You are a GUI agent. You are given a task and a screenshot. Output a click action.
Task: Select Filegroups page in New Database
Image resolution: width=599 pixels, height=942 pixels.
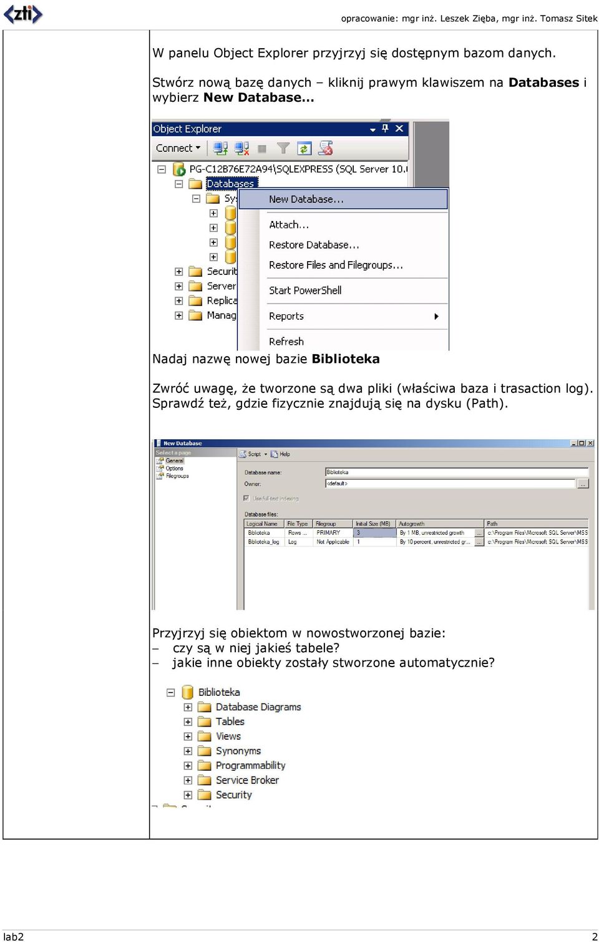[177, 476]
